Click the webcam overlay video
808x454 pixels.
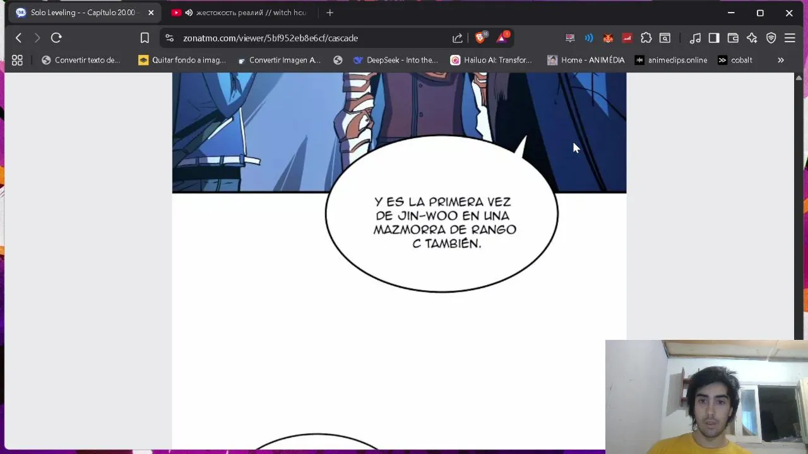tap(706, 397)
